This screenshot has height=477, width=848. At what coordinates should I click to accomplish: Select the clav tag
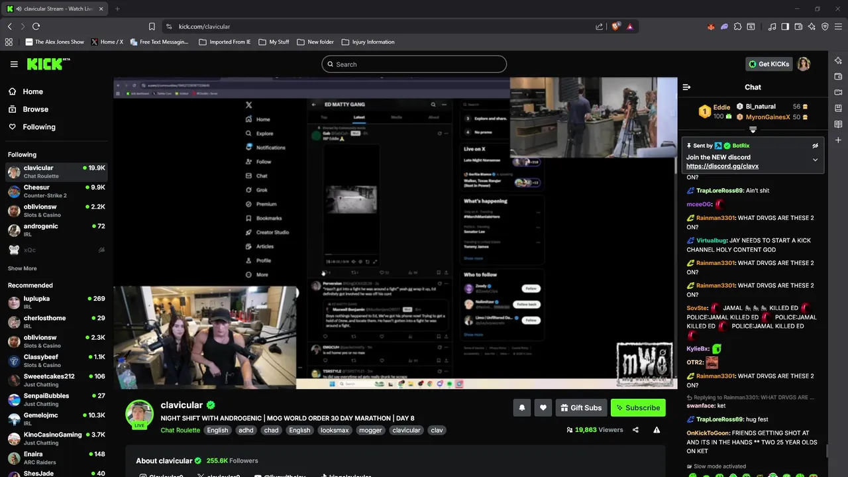437,430
